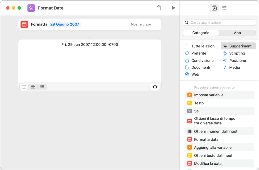Open Web category compass icon

click(x=187, y=74)
